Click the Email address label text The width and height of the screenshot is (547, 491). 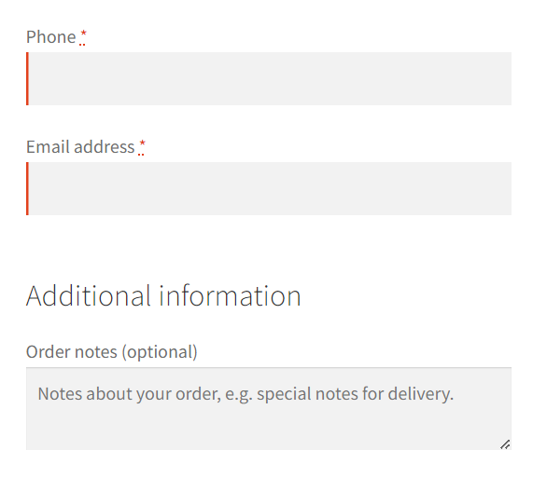click(80, 146)
